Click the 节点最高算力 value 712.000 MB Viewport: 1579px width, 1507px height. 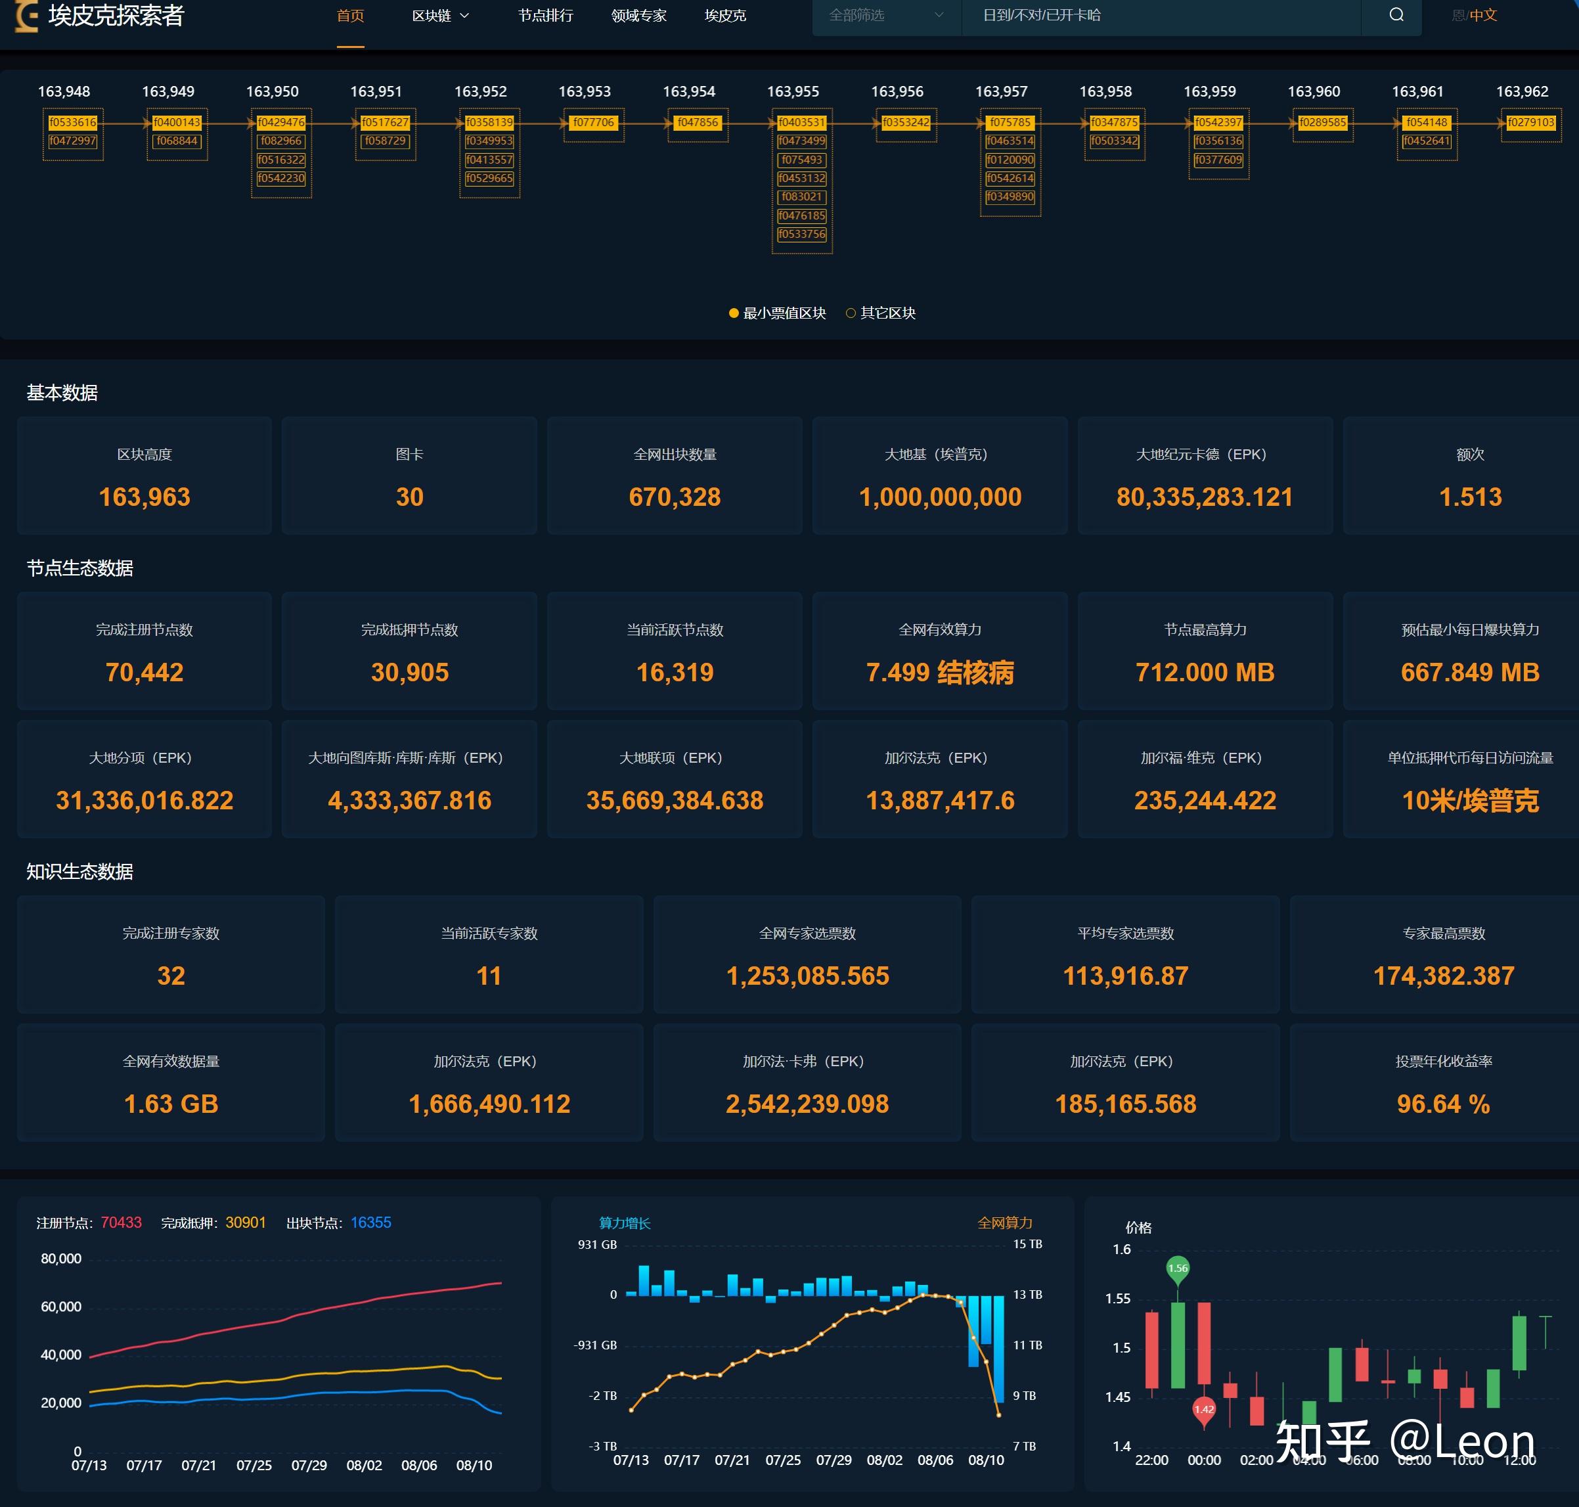1205,672
